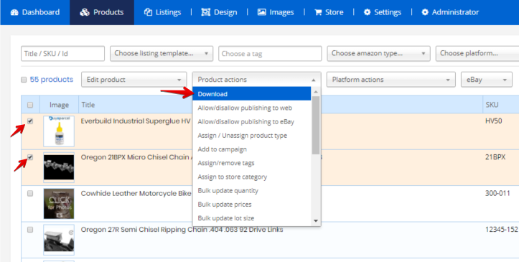Go to the Listings tab
519x262 pixels.
coord(162,12)
